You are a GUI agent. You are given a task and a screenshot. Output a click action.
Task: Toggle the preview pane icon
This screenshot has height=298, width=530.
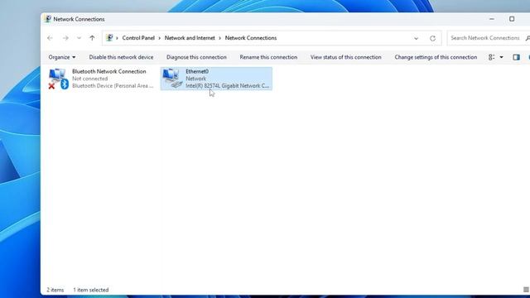click(516, 57)
